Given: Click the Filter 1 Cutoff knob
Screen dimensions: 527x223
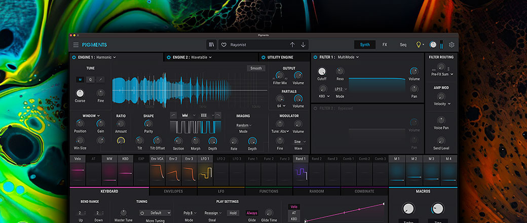Looking at the screenshot, I should [x=322, y=71].
